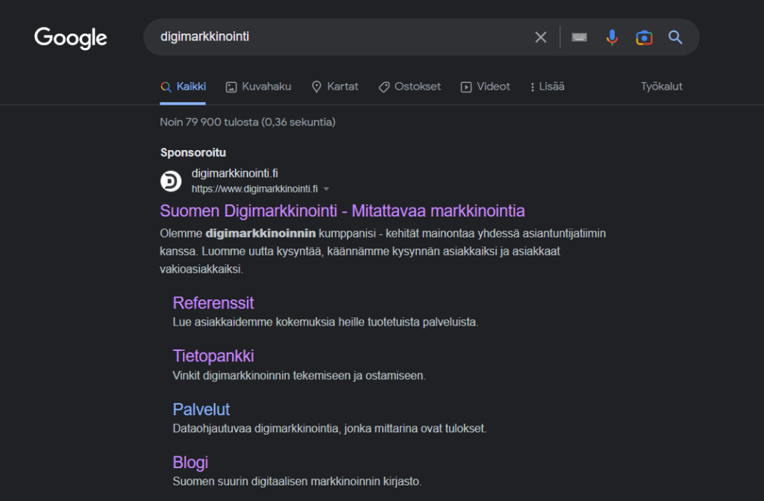Open the Referenssit sitelink

[x=213, y=303]
